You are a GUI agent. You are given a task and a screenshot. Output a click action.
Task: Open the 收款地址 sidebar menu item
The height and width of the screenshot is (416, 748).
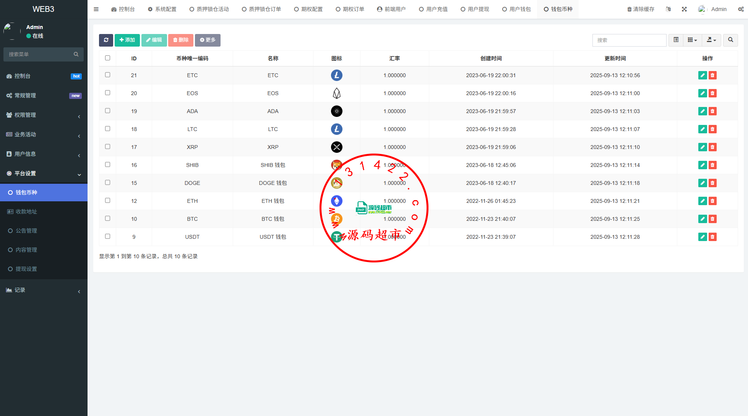point(26,212)
